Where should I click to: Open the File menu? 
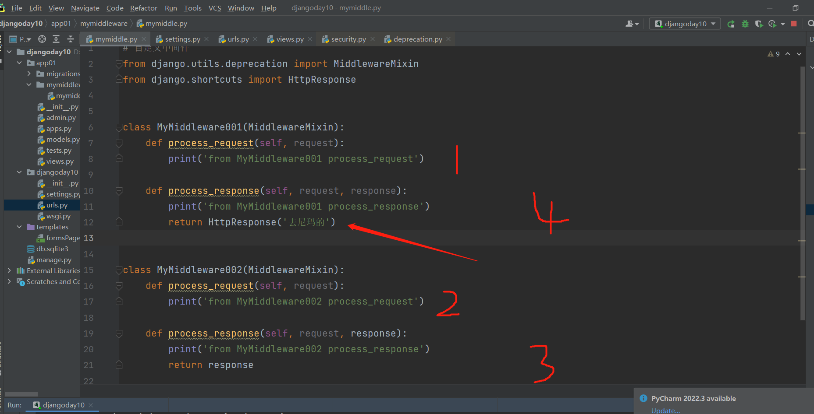(x=17, y=8)
